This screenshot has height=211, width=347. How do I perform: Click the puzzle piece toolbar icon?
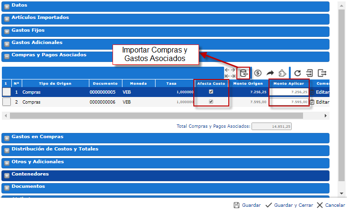coord(282,73)
